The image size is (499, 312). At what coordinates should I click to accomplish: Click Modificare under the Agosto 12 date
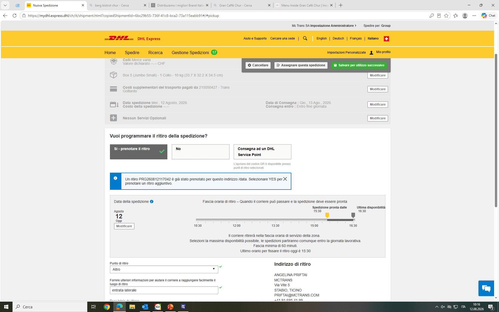124,226
